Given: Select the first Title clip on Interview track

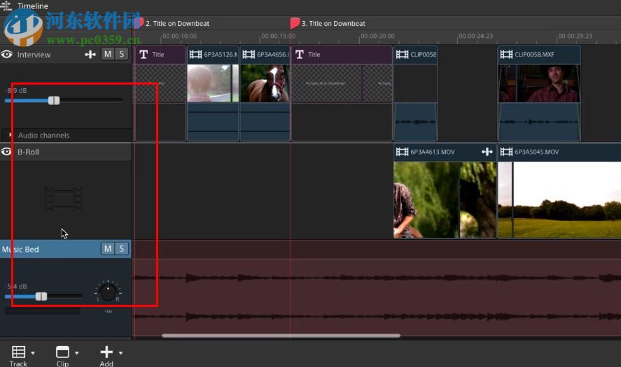Looking at the screenshot, I should pos(160,93).
